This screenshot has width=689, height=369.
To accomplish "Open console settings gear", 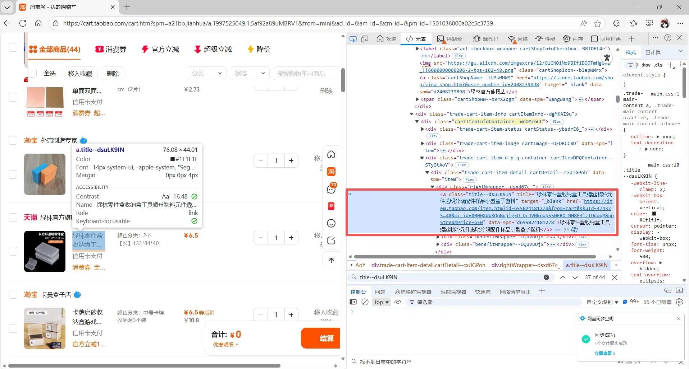I will coord(679,302).
